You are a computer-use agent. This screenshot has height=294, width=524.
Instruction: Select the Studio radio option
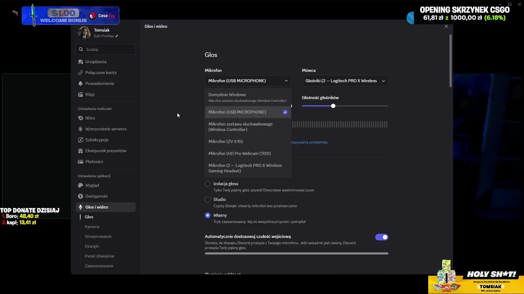[208, 200]
